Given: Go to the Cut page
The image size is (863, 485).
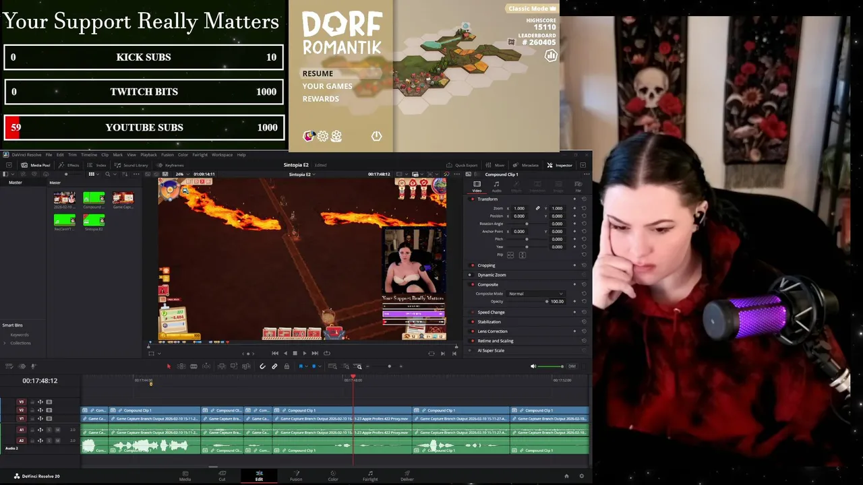Looking at the screenshot, I should [222, 476].
